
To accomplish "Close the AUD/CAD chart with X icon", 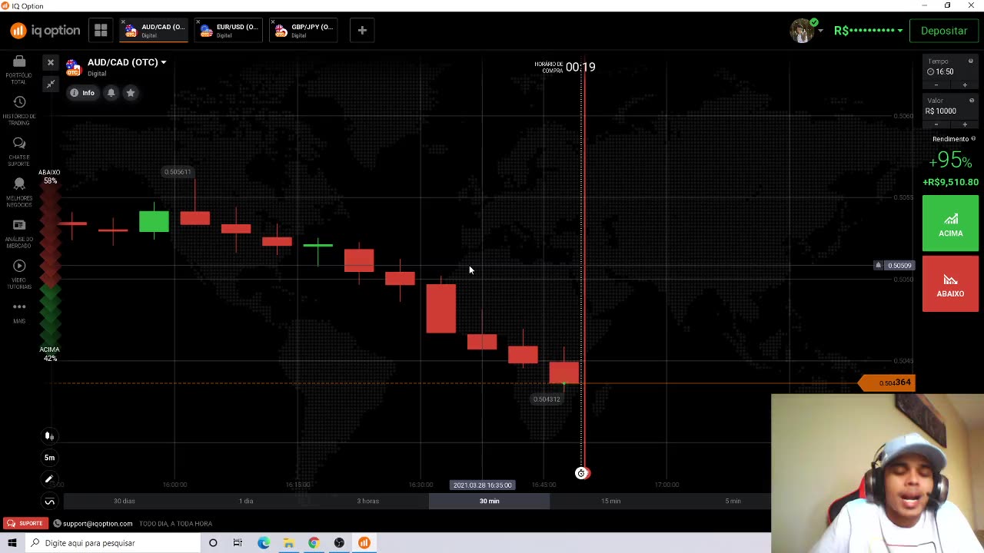I will 51,62.
